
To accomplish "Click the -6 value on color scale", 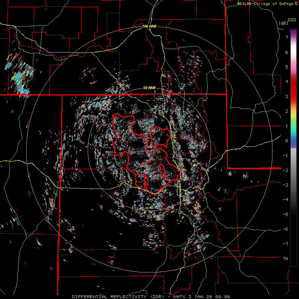I will [285, 229].
